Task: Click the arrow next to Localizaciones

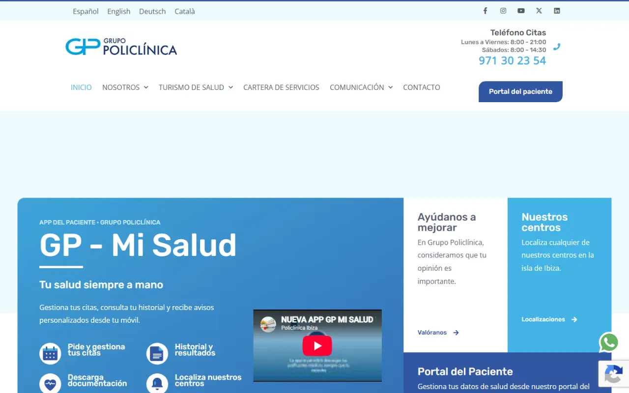Action: [574, 319]
